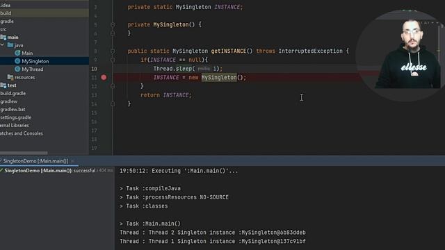445x250 pixels.
Task: Click getINSTANCE method name in editor
Action: coord(228,51)
